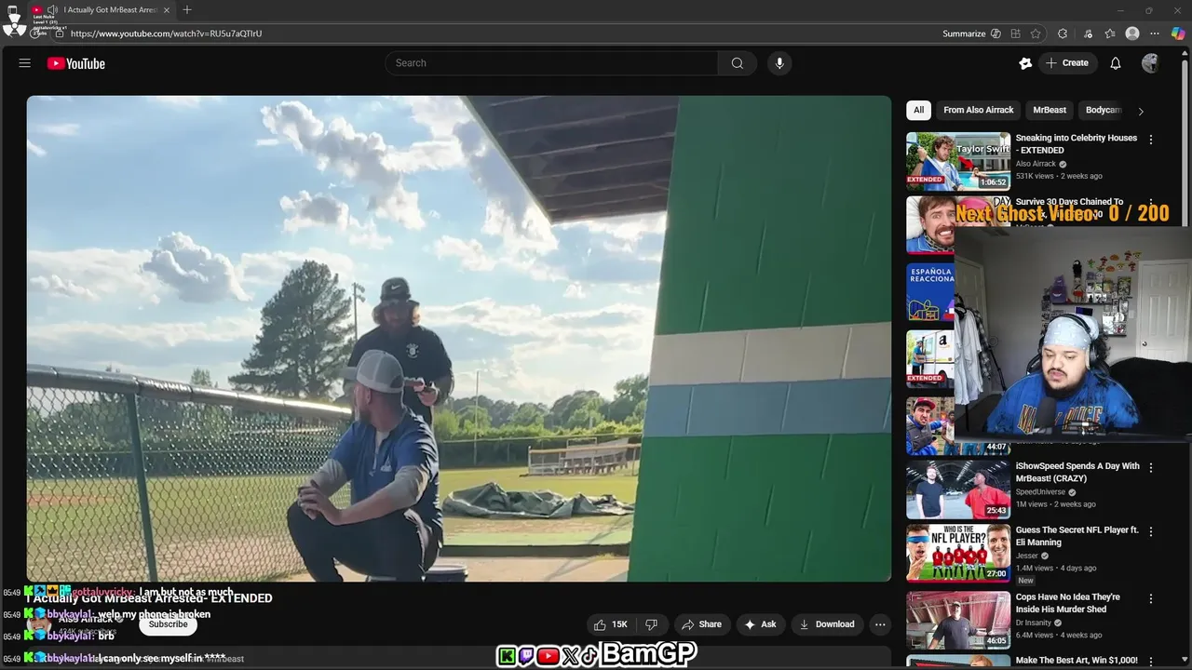Screen dimensions: 1192x670
Task: Open Guess The Secret NFL Player title
Action: tap(1077, 536)
